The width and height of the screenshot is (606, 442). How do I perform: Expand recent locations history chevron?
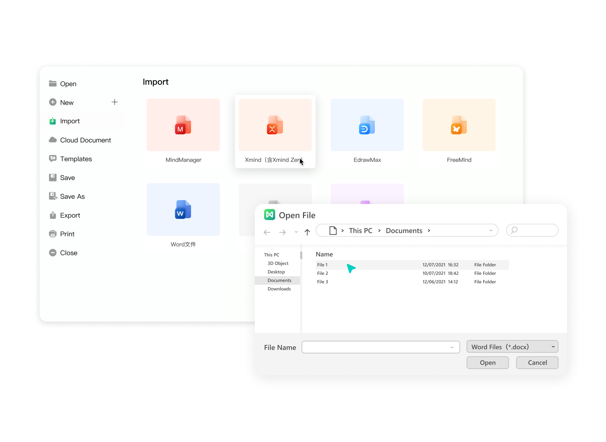pyautogui.click(x=296, y=232)
